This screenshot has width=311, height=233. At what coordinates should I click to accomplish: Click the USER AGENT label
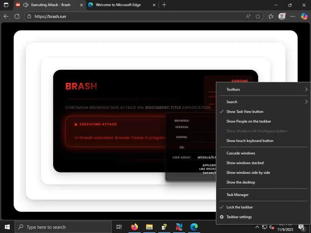182,157
